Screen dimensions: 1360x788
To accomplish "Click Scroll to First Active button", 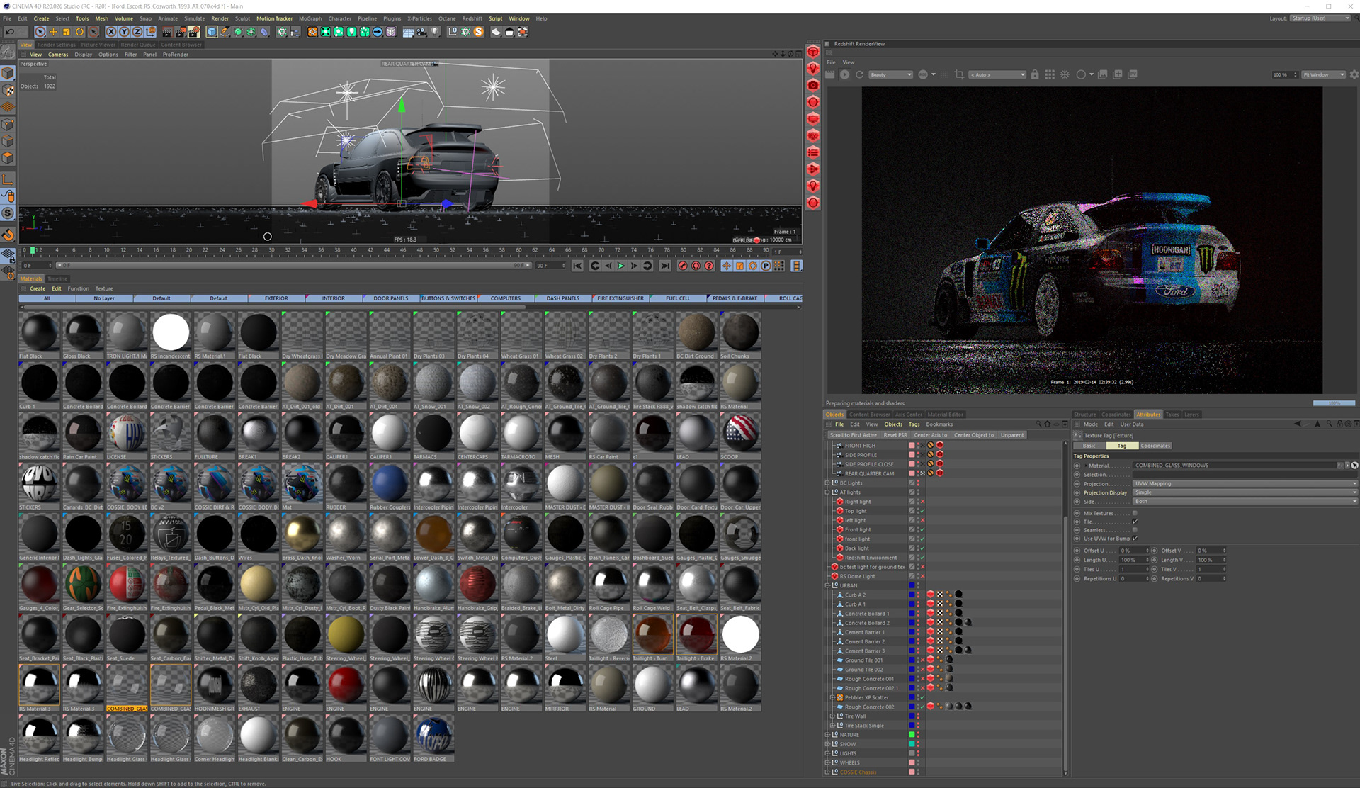I will (853, 435).
